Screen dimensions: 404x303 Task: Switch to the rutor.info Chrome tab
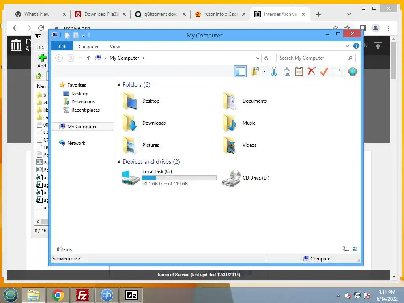(x=220, y=14)
